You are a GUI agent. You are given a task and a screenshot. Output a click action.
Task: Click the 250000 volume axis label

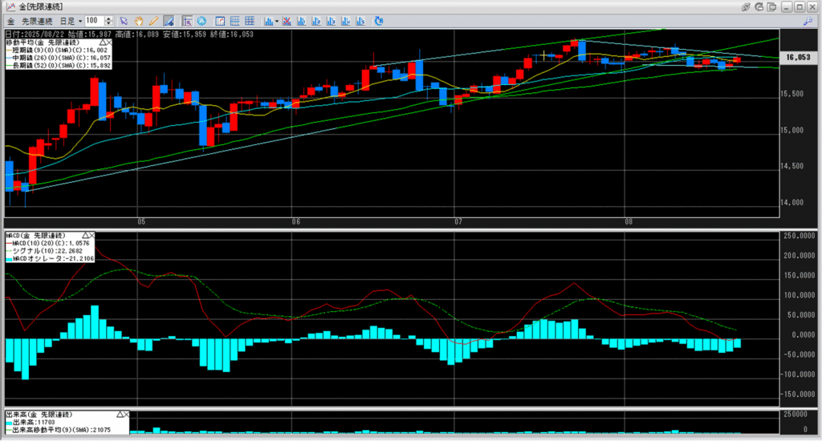(x=796, y=415)
